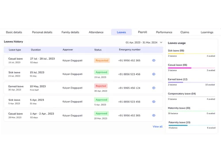Viewport: 221px width, 166px height.
Task: Click the Paternity leave (10) blue usage bar
Action: (x=192, y=125)
